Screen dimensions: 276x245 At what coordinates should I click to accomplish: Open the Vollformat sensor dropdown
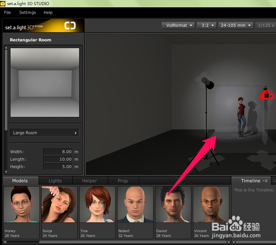tap(178, 25)
